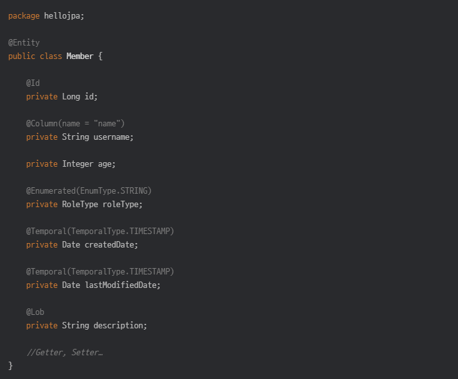This screenshot has height=379, width=458.
Task: Click the @Temporal annotation above createdDate
Action: [100, 231]
